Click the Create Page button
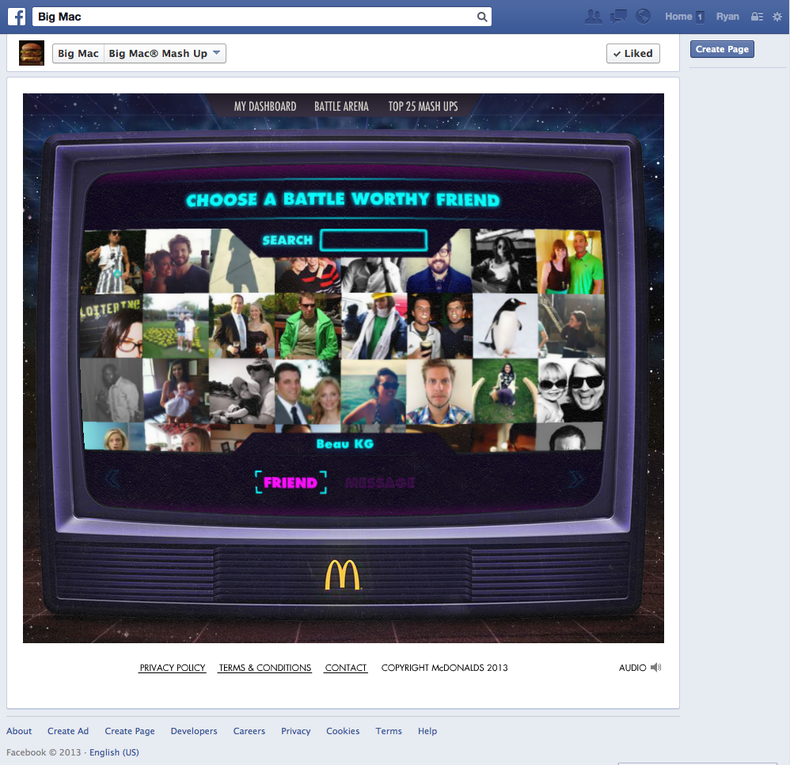This screenshot has width=790, height=765. pyautogui.click(x=722, y=49)
